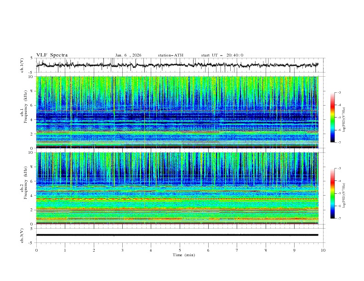Click the "8" kHz tick on ch.1 frequency axis
This screenshot has width=364, height=281.
32,91
